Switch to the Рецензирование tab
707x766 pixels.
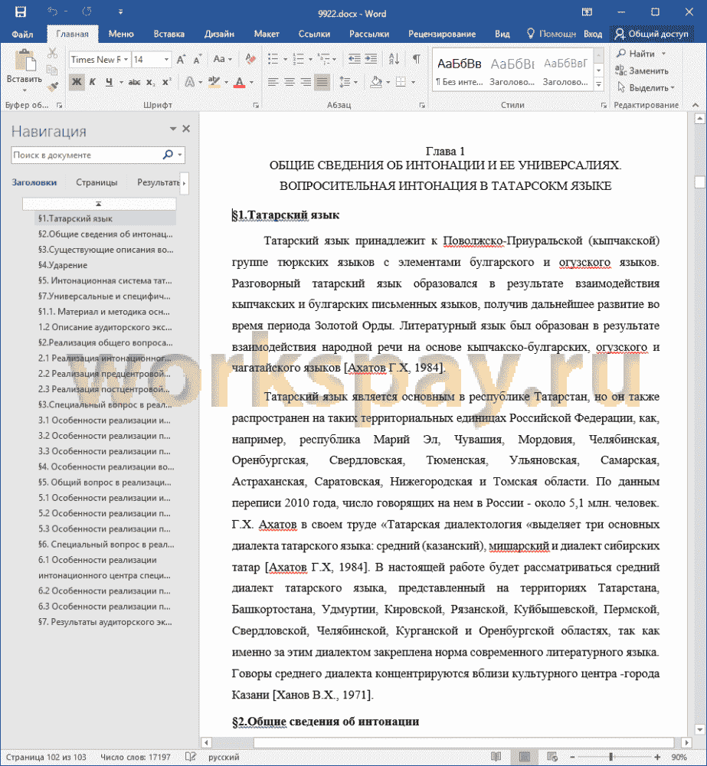coord(442,34)
